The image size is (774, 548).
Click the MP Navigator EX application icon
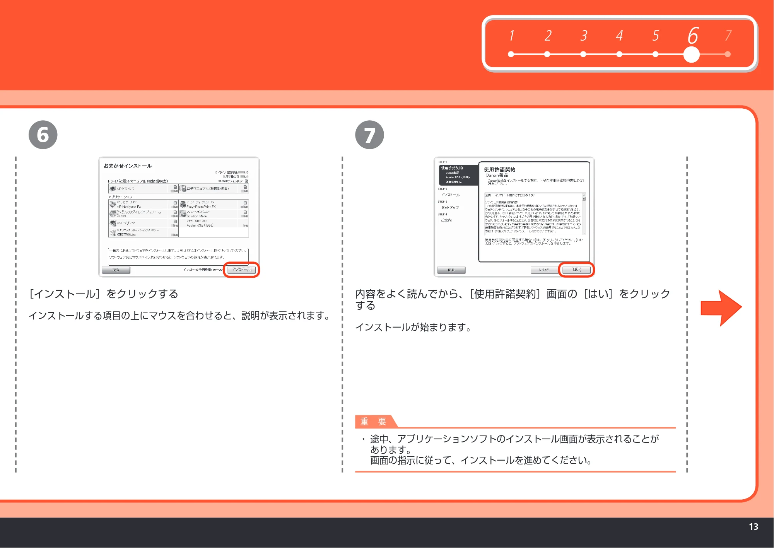113,204
